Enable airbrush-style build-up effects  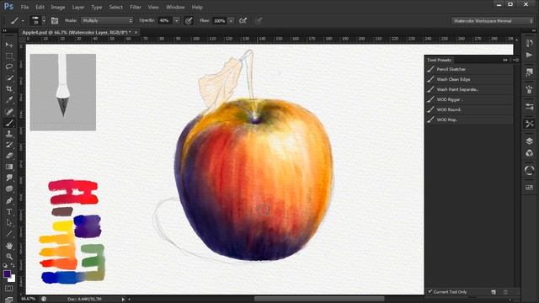(x=243, y=20)
